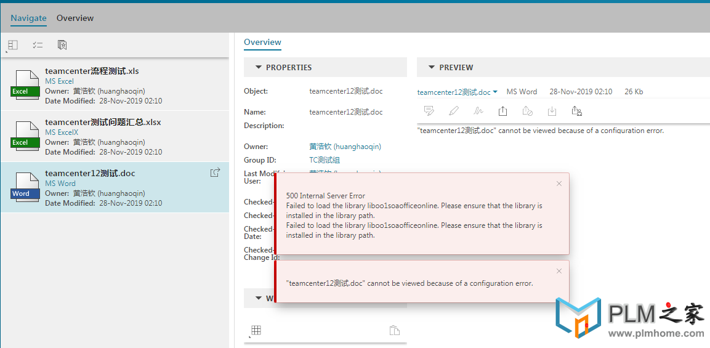Click the upload-with-lock icon in preview
The image size is (710, 348).
tap(577, 111)
